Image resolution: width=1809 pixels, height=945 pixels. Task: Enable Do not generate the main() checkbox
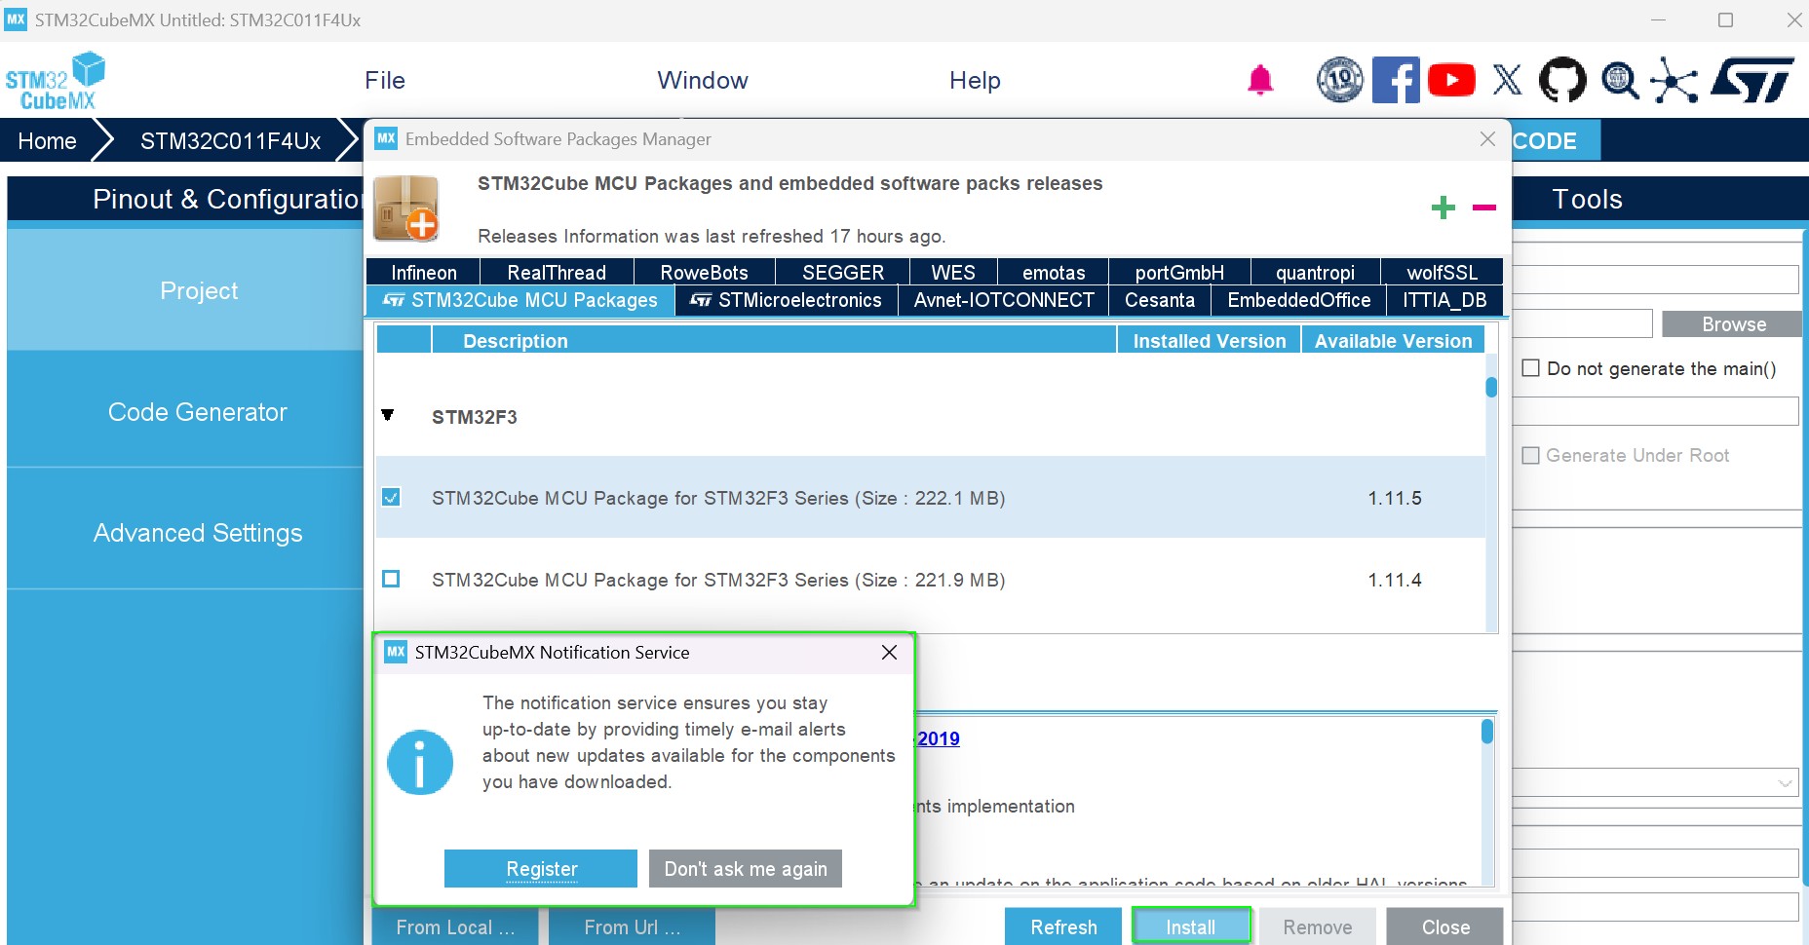(x=1531, y=368)
